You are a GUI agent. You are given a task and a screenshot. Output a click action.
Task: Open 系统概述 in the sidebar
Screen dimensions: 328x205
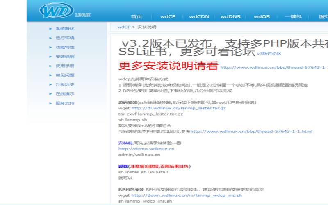65,29
